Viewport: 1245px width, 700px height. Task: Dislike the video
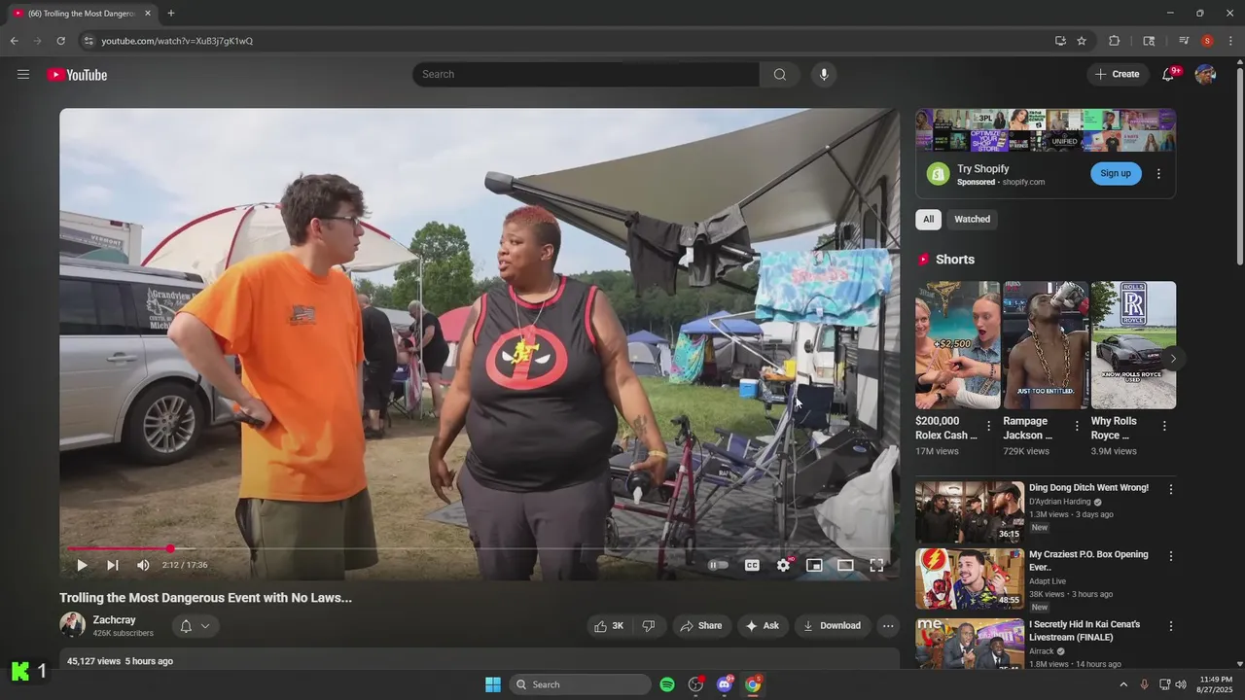click(x=649, y=626)
